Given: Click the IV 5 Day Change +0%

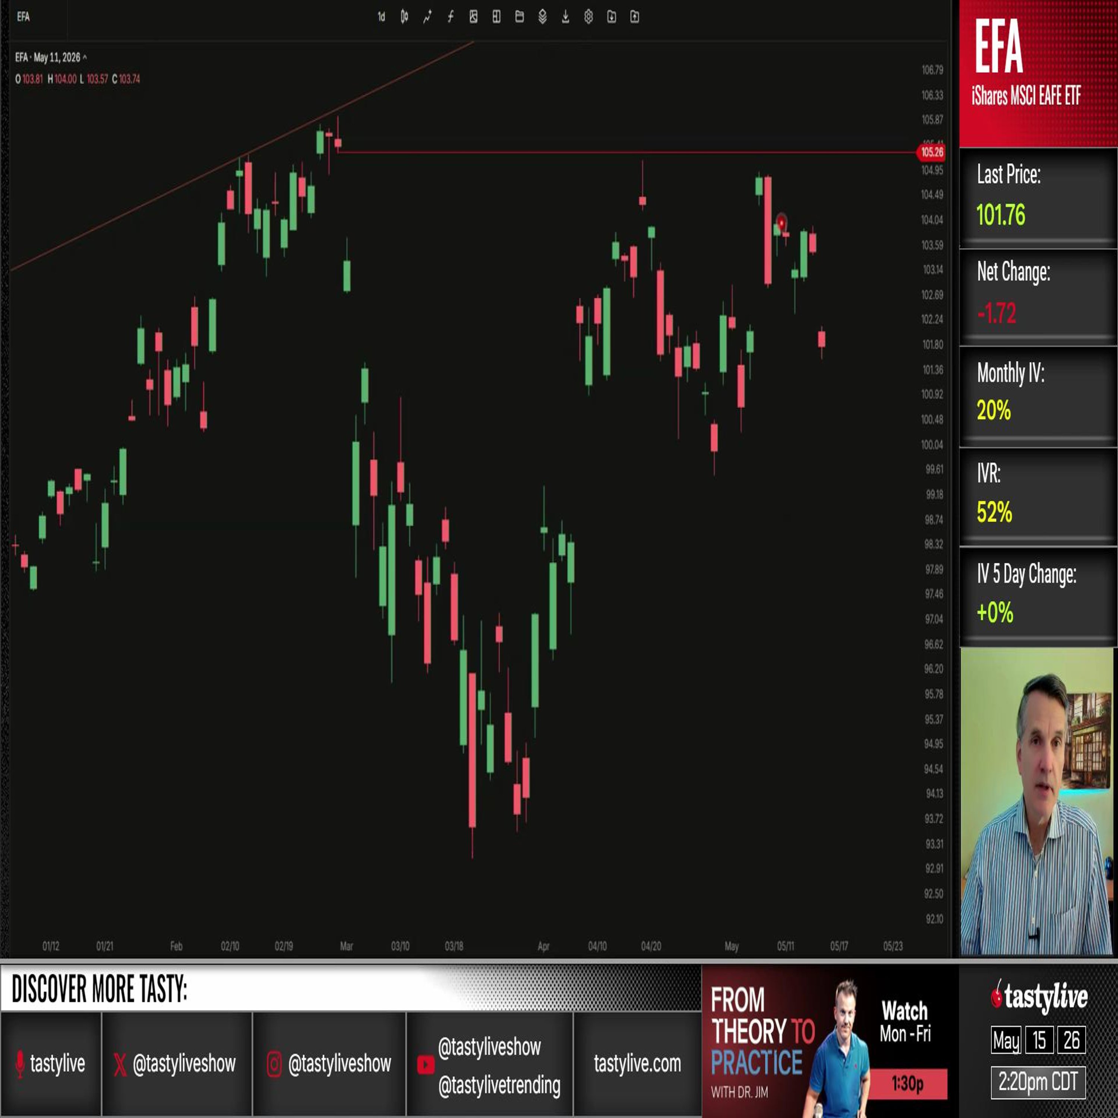Looking at the screenshot, I should pos(995,612).
